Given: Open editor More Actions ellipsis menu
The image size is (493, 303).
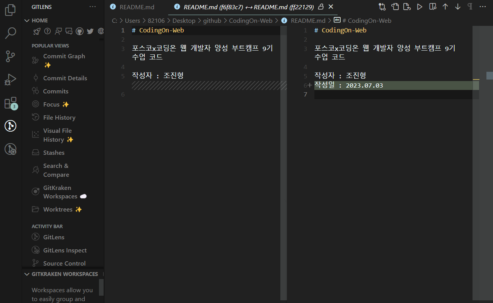Looking at the screenshot, I should tap(483, 7).
